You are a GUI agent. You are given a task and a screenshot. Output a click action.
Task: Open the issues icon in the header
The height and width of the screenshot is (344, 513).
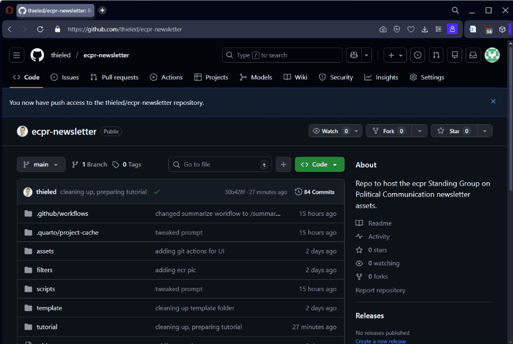click(x=418, y=55)
